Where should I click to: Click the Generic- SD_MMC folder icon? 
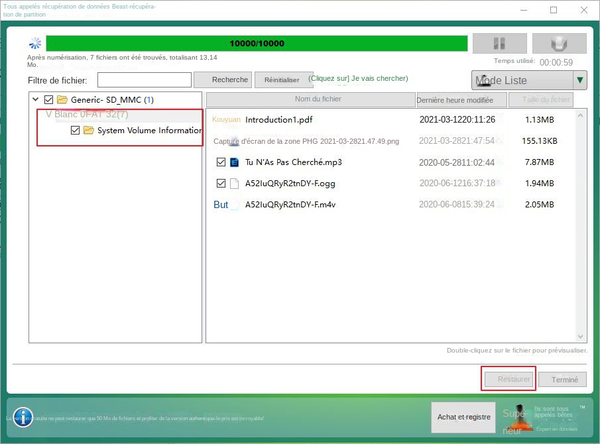(x=62, y=100)
